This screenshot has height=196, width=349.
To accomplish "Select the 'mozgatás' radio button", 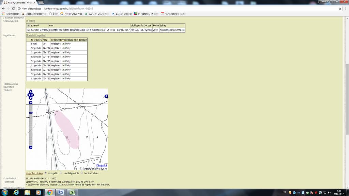I will (46, 173).
